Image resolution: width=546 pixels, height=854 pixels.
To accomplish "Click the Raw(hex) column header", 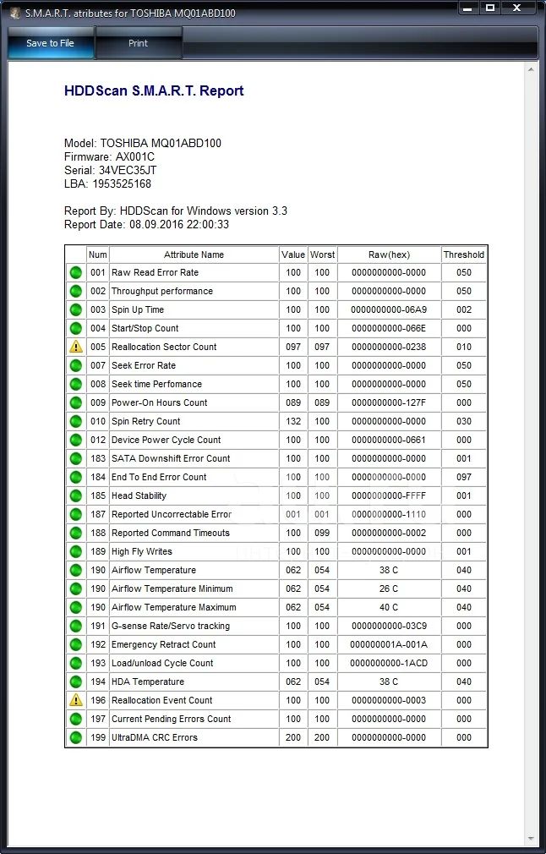I will tap(389, 255).
